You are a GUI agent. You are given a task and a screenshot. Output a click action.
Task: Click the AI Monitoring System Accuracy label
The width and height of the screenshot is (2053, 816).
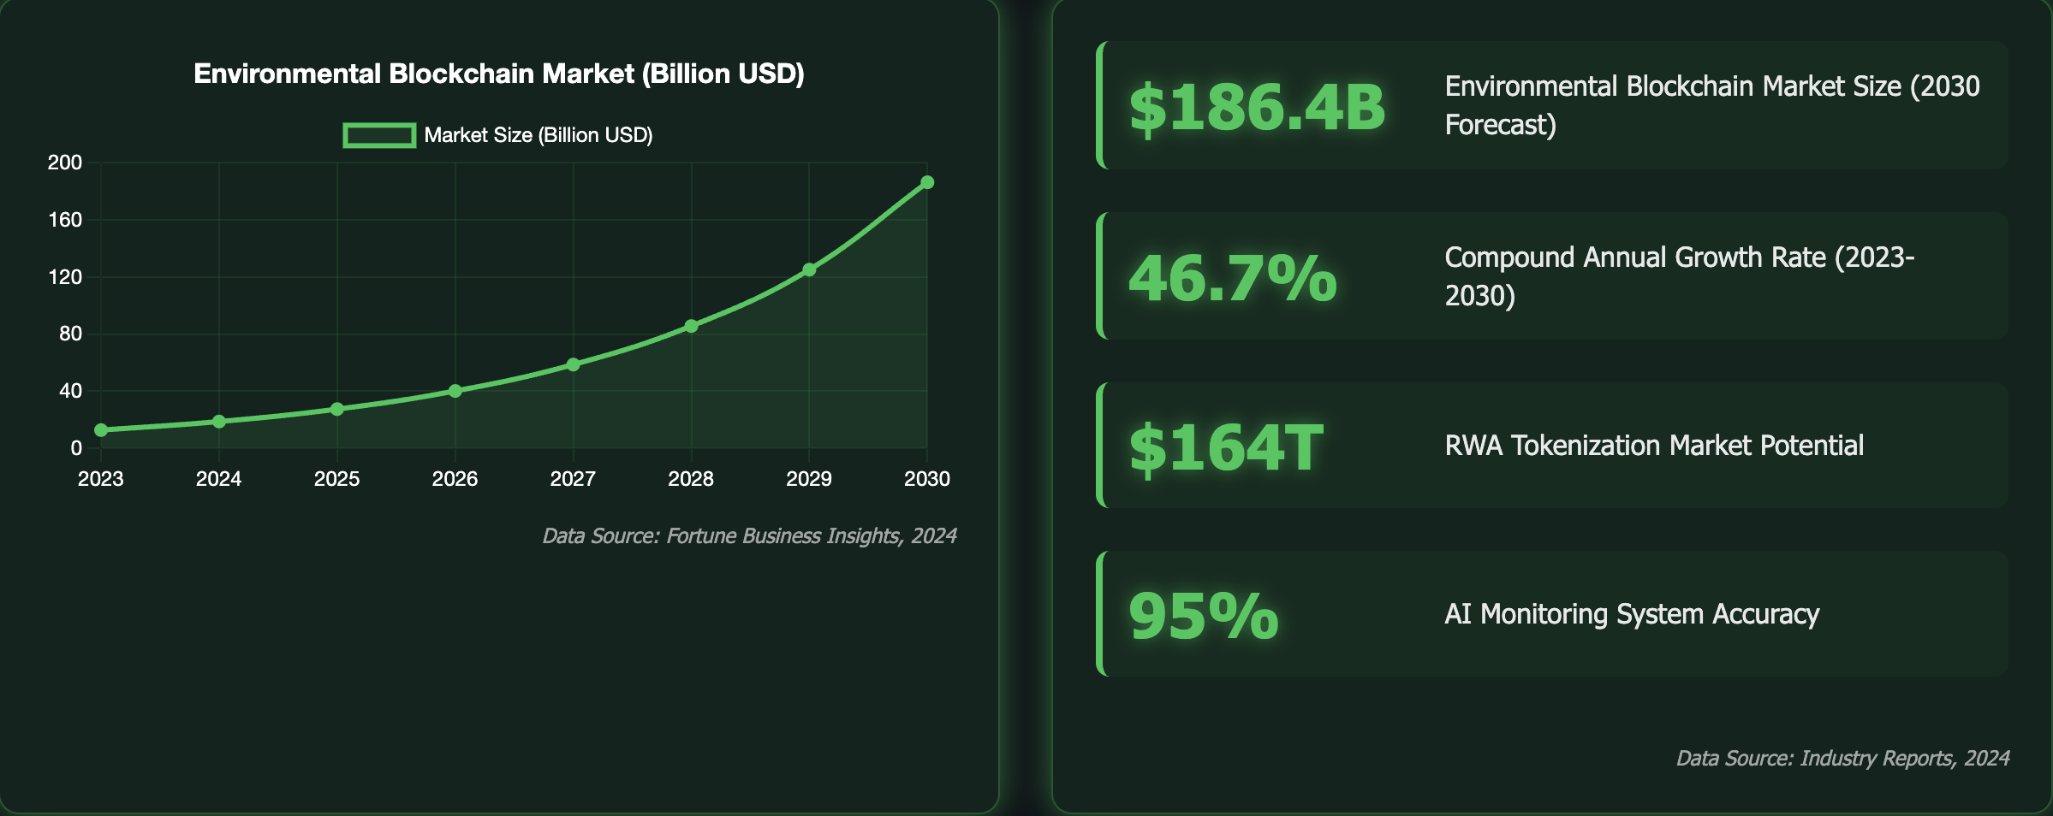point(1632,614)
